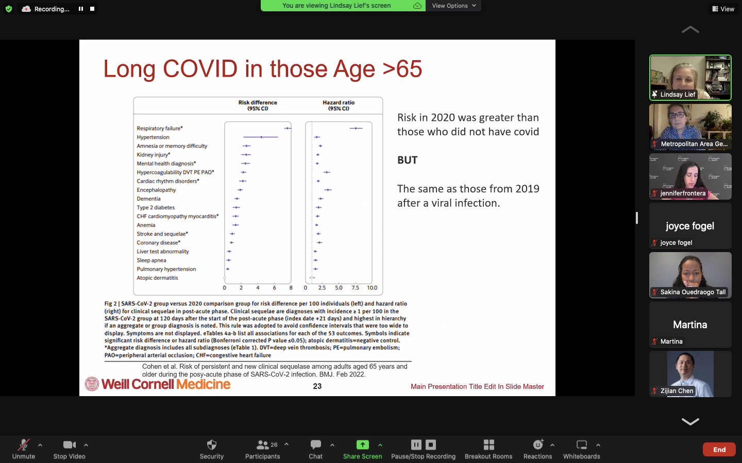Click 'Main Presentation Title Edit In Slide Master' footer
The height and width of the screenshot is (463, 742).
tap(477, 387)
